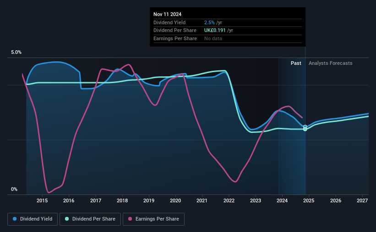Viewport: 376px width, 232px height.
Task: Click the 'No data' earnings value
Action: 213,38
